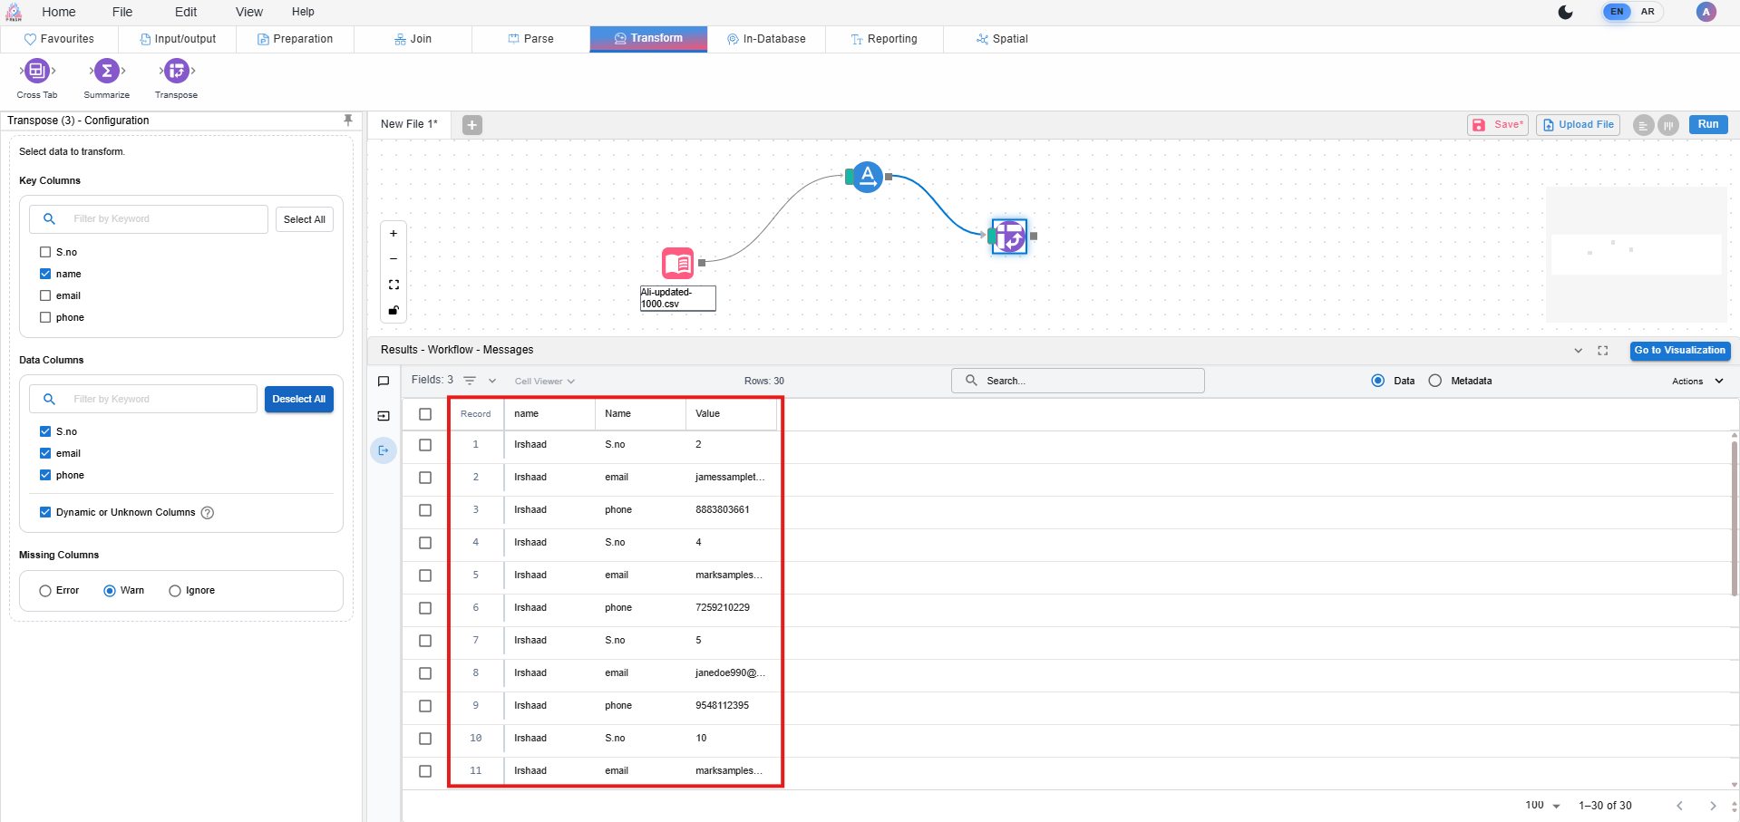Click the CSV input node on canvas
This screenshot has height=822, width=1740.
(678, 264)
